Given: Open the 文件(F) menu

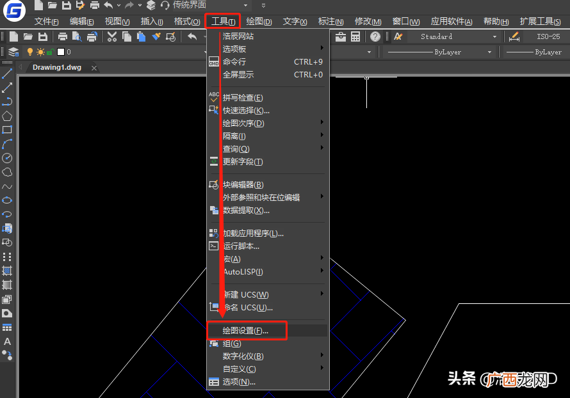Looking at the screenshot, I should [x=47, y=21].
